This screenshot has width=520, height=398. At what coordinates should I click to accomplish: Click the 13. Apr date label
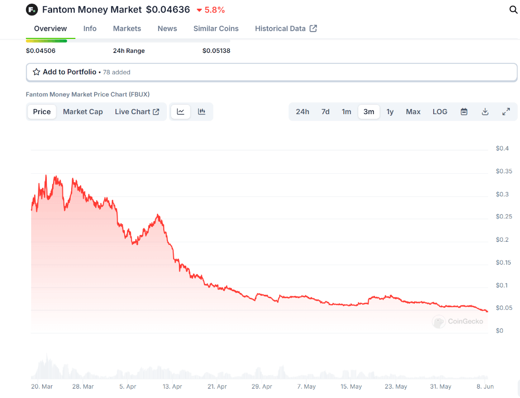click(x=172, y=387)
